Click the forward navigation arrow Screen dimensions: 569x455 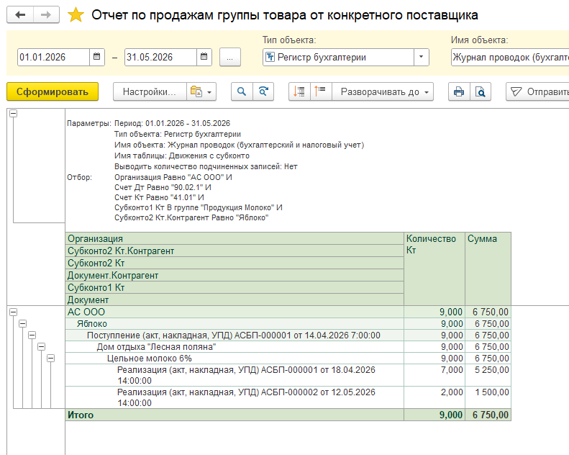(x=46, y=15)
